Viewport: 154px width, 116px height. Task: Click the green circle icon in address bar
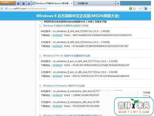(x=131, y=8)
